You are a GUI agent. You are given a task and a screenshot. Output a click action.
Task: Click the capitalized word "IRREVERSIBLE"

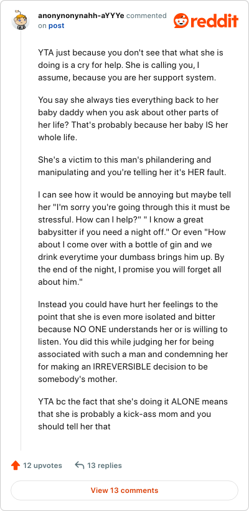coord(122,366)
